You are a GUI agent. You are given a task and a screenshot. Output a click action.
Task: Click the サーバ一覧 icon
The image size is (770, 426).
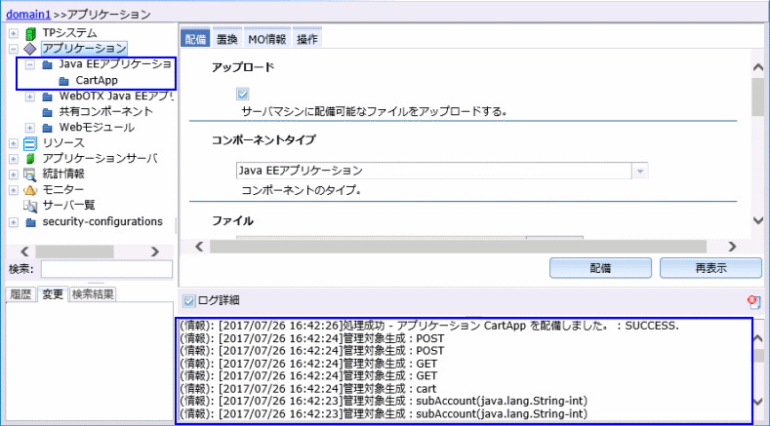30,205
